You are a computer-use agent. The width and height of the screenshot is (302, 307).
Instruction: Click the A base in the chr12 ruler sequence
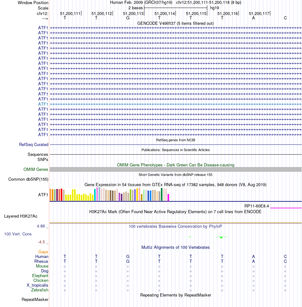[x=253, y=18]
